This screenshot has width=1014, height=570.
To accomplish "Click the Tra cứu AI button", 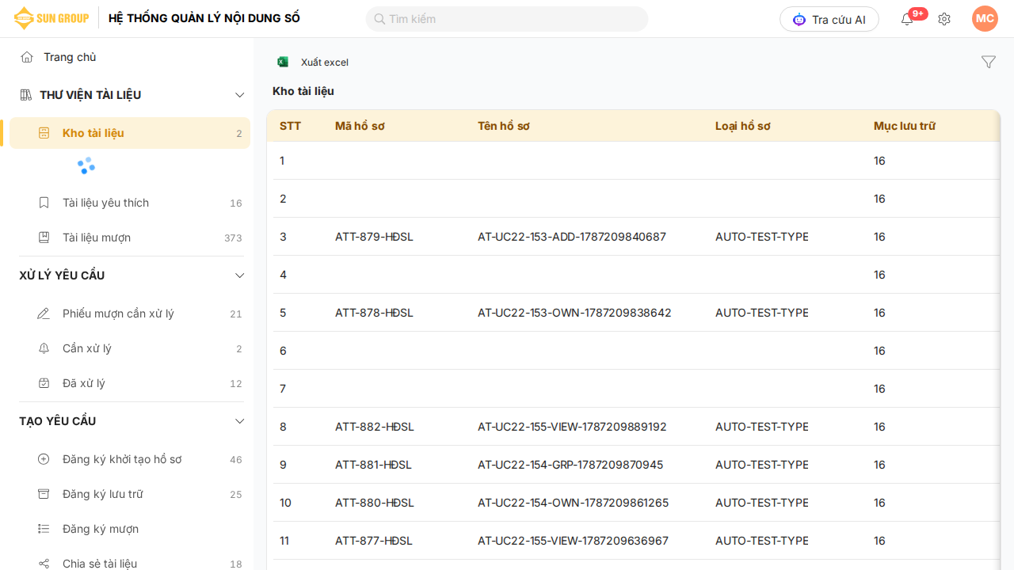I will (x=829, y=20).
